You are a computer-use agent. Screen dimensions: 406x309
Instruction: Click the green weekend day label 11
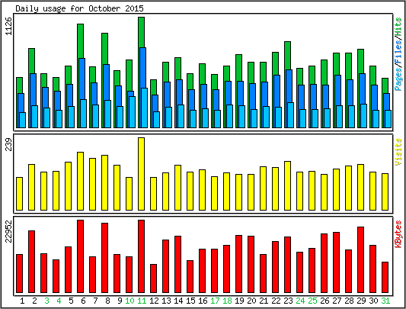point(142,301)
